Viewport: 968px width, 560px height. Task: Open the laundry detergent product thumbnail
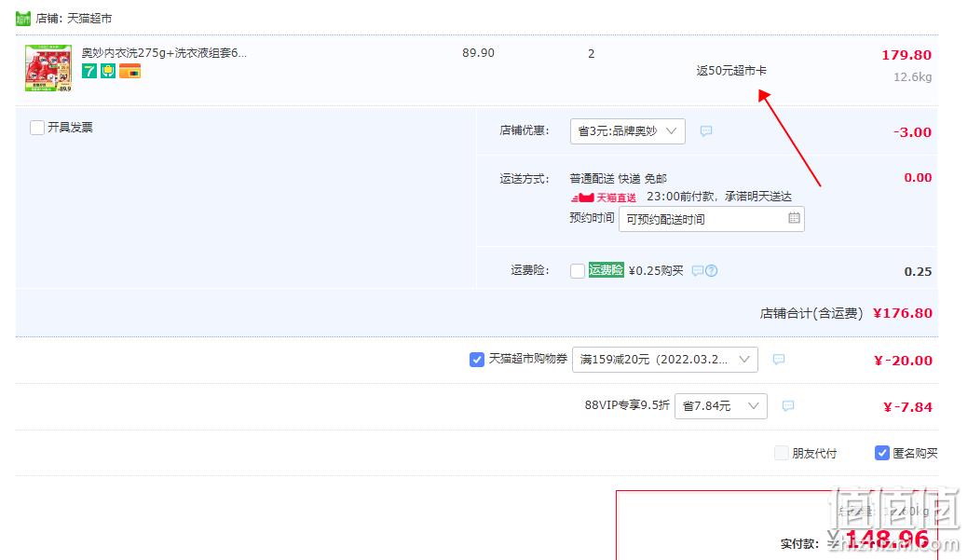click(x=48, y=69)
